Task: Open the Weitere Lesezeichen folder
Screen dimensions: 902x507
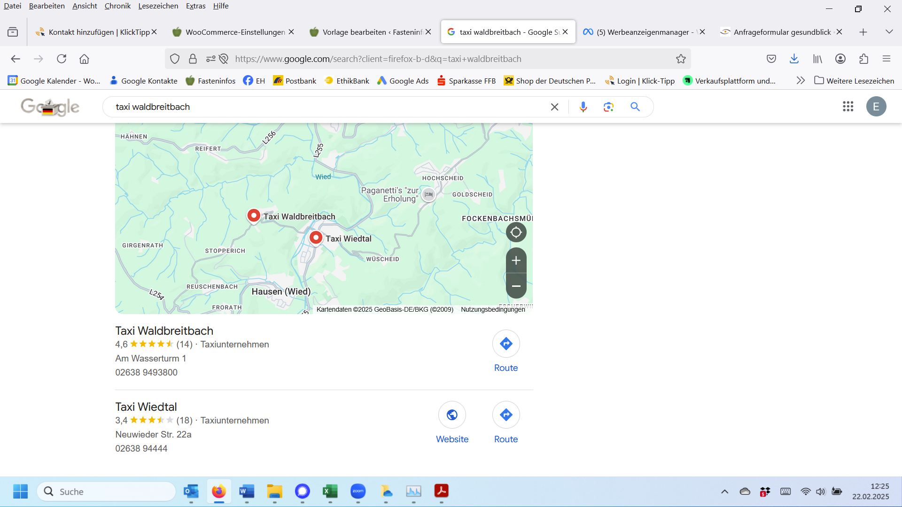Action: point(854,81)
